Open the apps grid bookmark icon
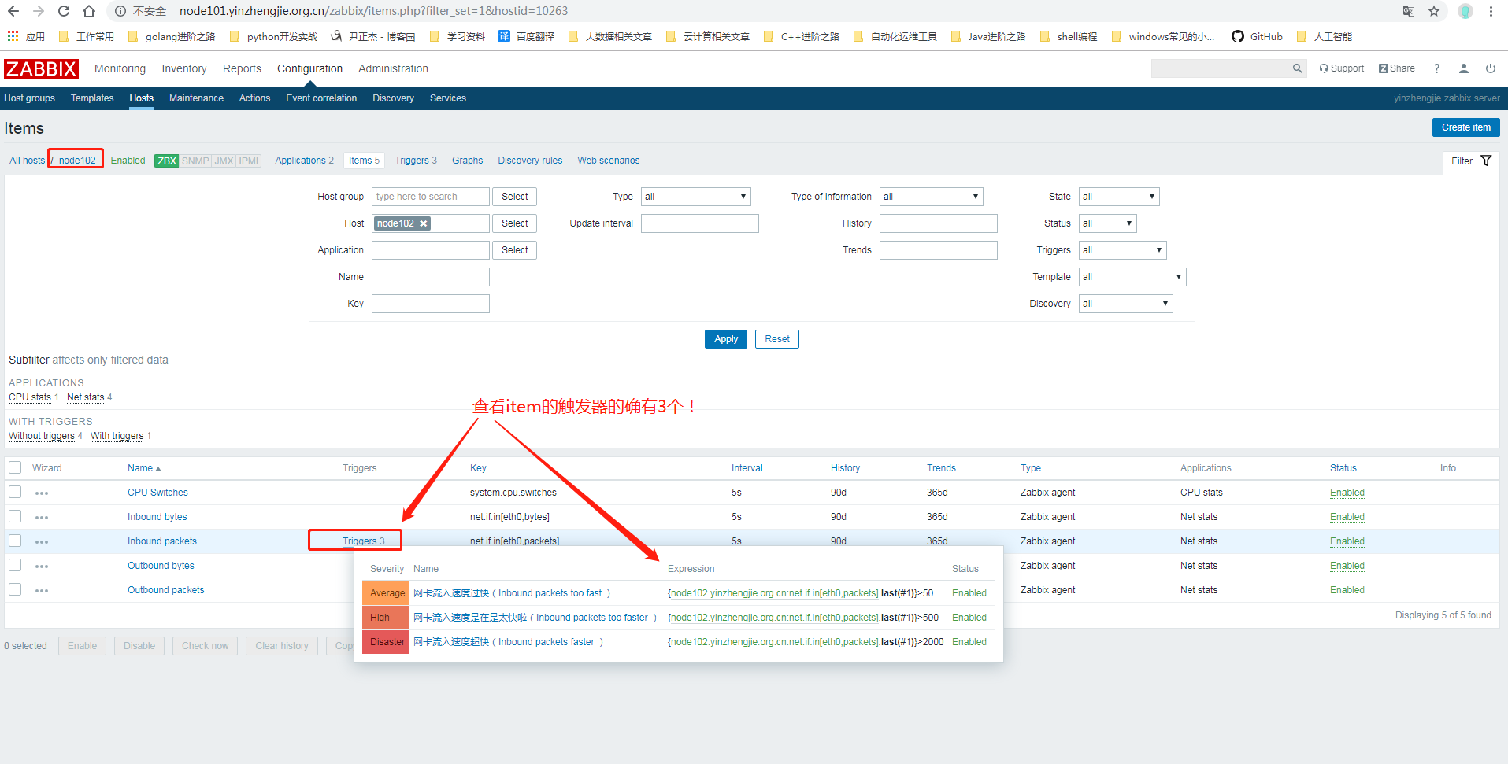 click(13, 36)
